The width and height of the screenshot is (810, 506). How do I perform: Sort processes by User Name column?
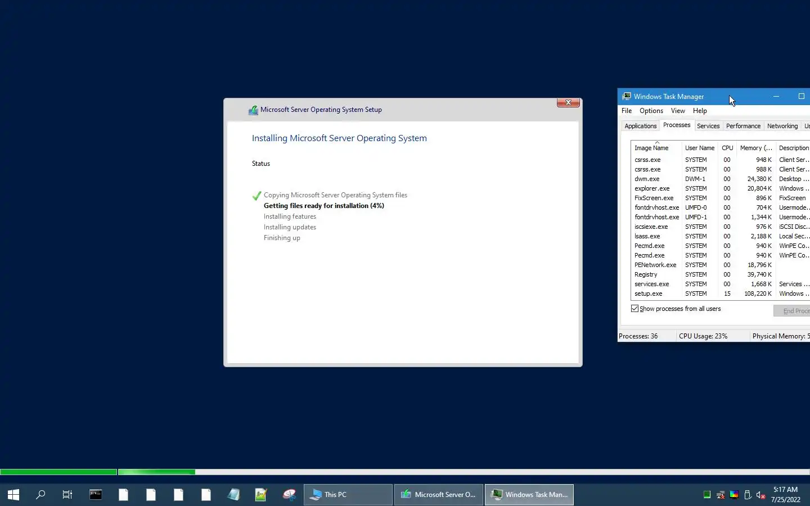click(700, 148)
